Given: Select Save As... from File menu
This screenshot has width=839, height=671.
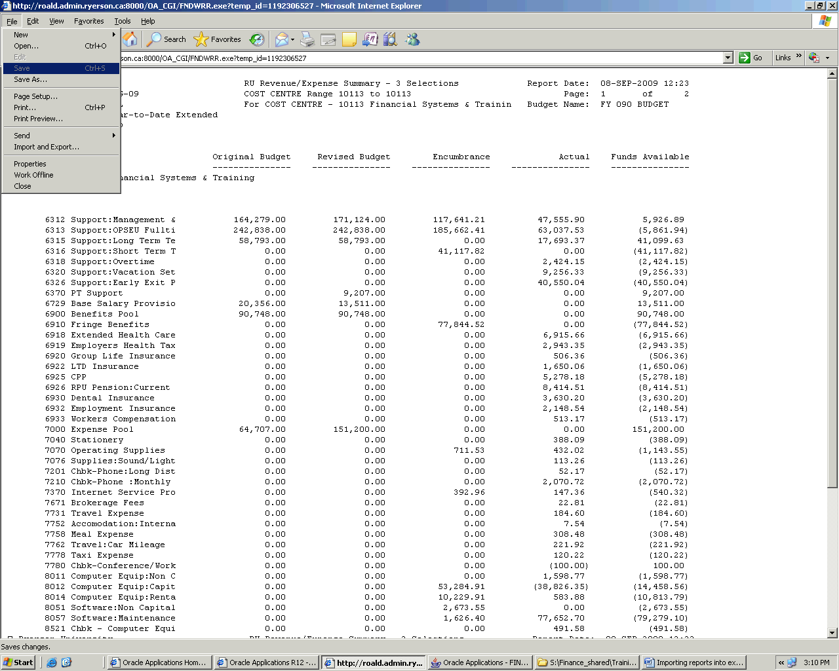Looking at the screenshot, I should coord(30,79).
